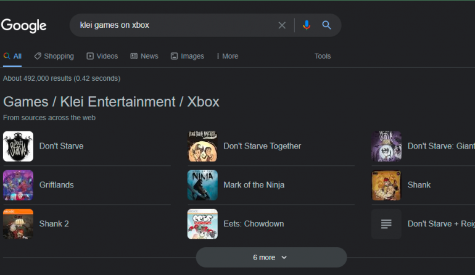Open the Shank 2 cover thumbnail
475x275 pixels.
click(18, 224)
